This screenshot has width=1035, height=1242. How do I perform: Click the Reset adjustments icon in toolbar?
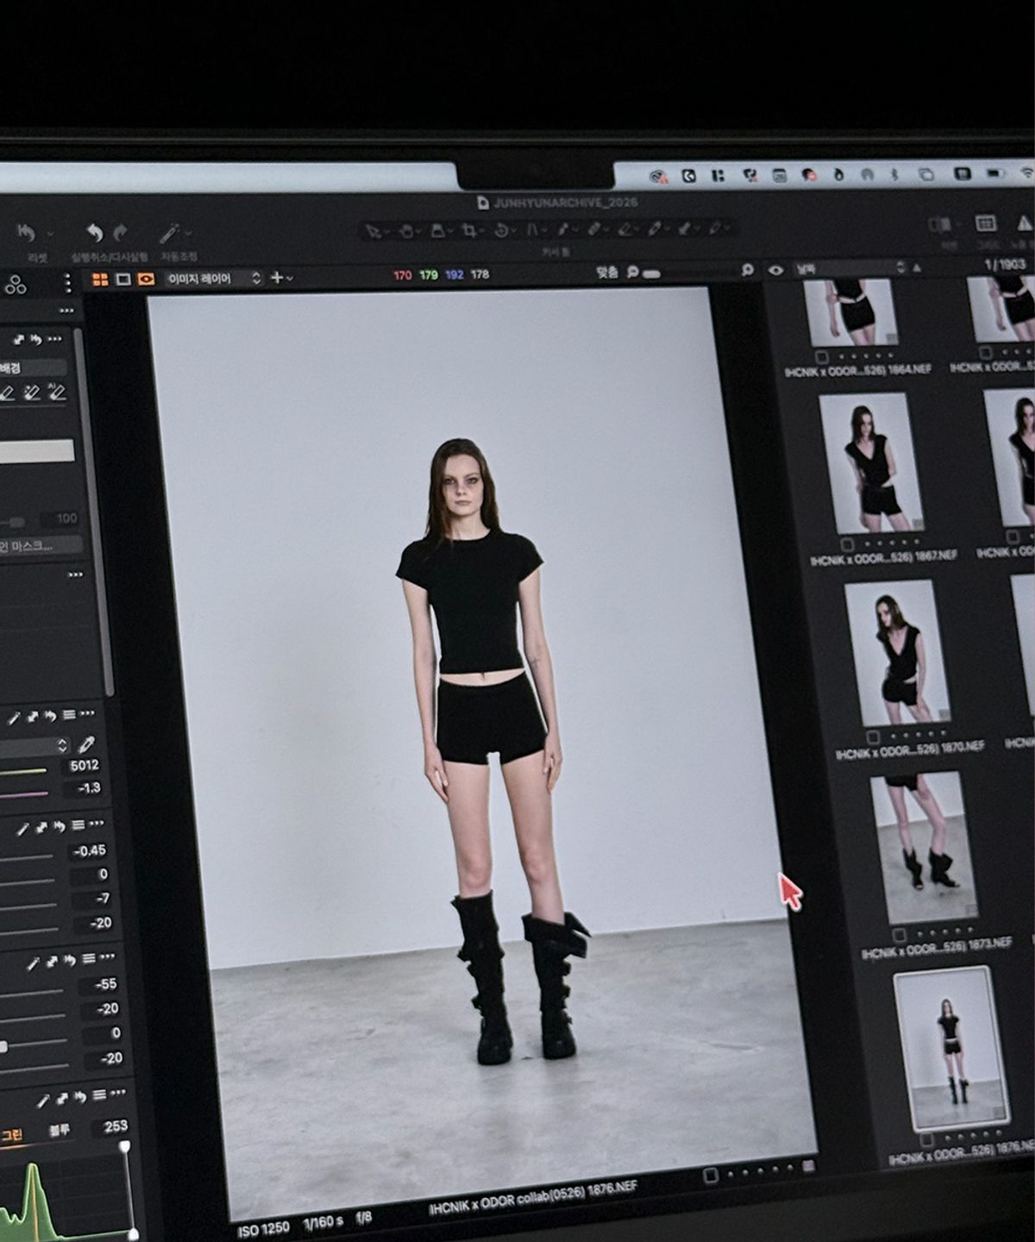pyautogui.click(x=25, y=233)
